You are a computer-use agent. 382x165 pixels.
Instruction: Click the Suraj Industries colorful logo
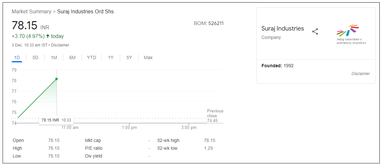pyautogui.click(x=351, y=34)
